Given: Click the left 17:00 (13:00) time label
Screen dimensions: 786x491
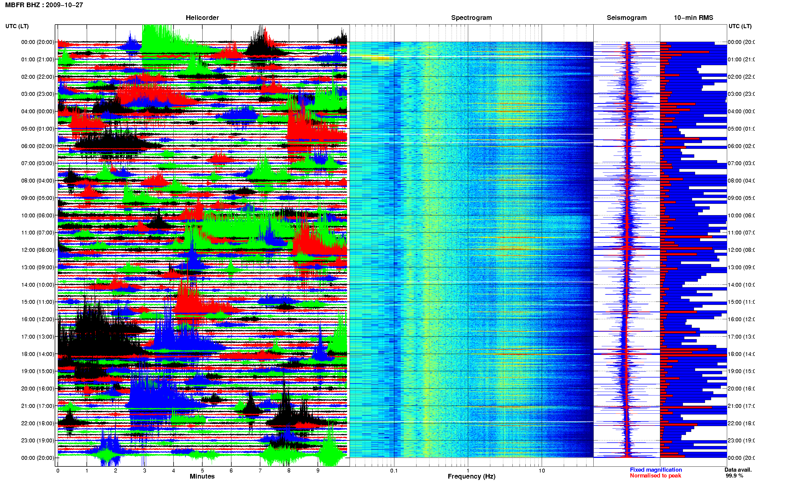Looking at the screenshot, I should pyautogui.click(x=38, y=336).
